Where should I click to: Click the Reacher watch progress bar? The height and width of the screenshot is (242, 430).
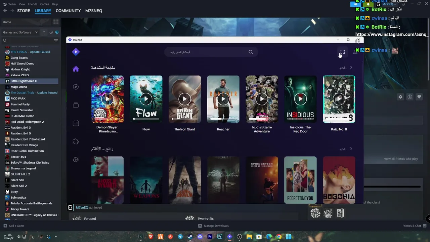click(x=223, y=119)
